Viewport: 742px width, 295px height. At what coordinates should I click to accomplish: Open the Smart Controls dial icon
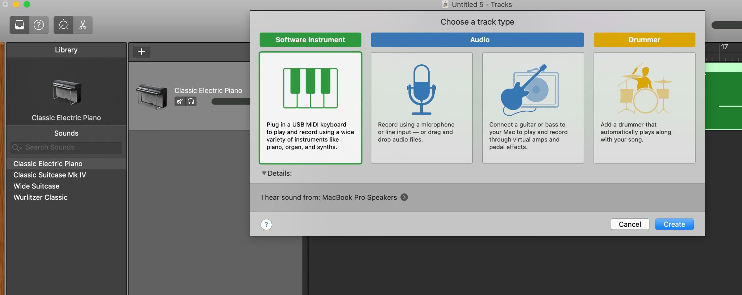tap(63, 25)
